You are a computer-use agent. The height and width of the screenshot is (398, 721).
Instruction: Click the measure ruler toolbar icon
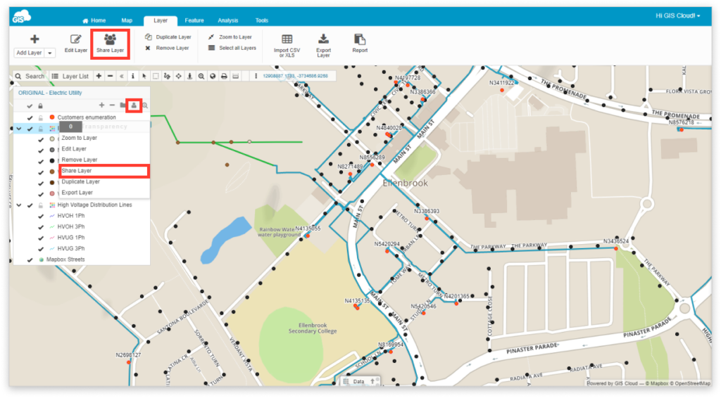(x=235, y=76)
